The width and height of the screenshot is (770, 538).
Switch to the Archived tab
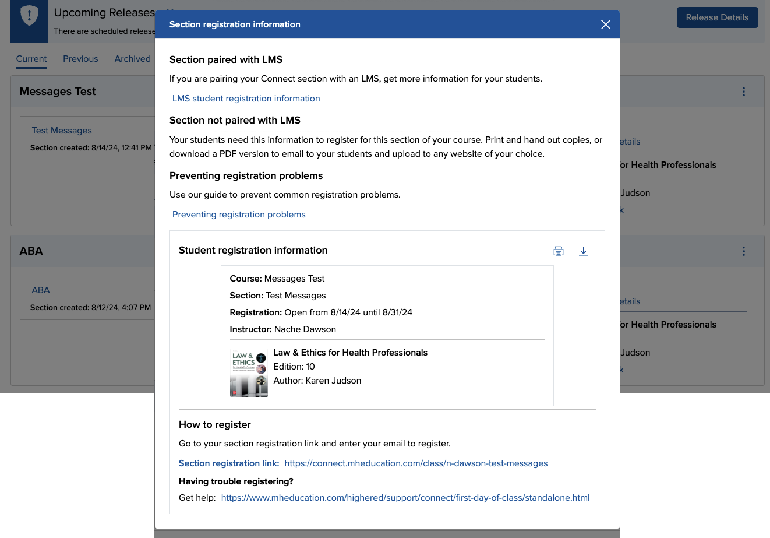coord(132,59)
